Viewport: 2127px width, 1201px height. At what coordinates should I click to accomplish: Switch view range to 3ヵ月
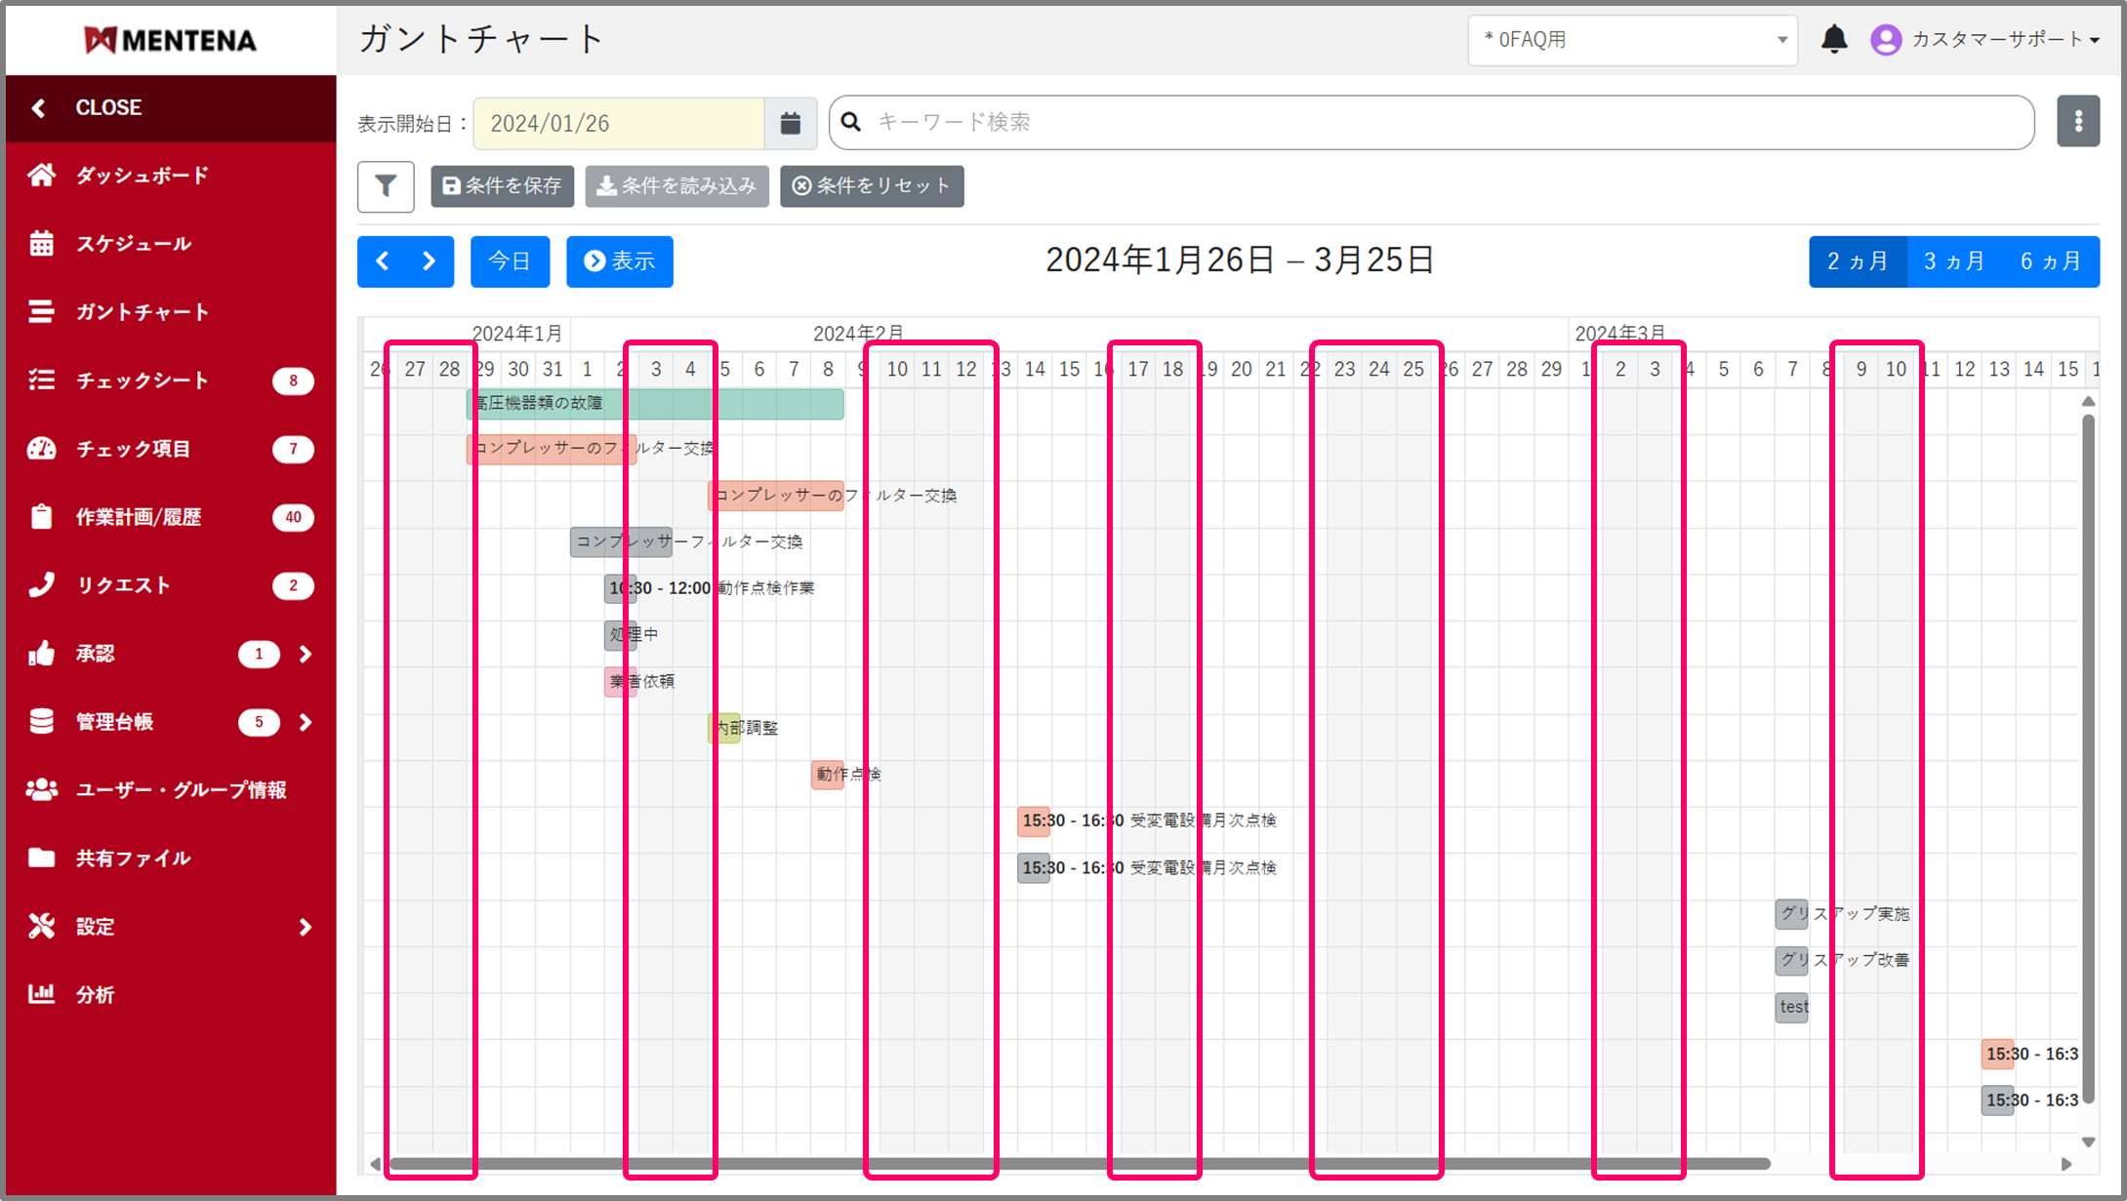click(1953, 261)
